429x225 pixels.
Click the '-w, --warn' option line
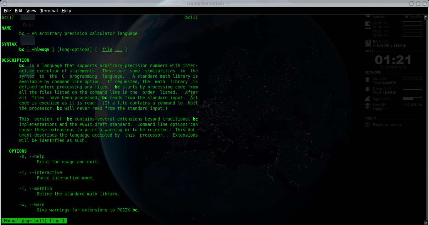coord(32,205)
